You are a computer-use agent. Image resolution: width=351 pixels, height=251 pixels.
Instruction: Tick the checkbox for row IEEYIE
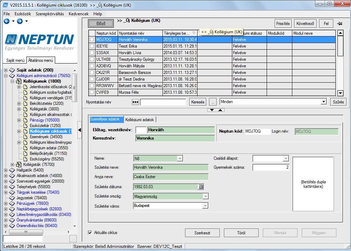click(x=92, y=46)
